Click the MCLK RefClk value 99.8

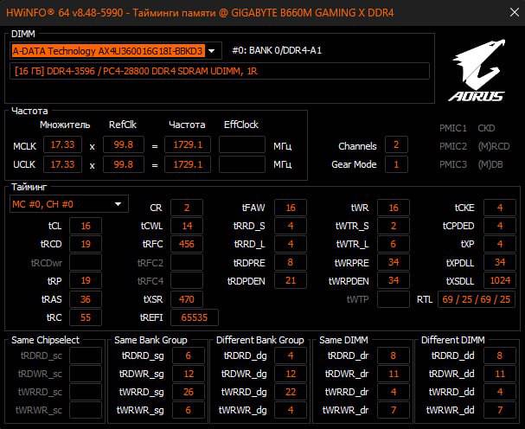coord(124,144)
